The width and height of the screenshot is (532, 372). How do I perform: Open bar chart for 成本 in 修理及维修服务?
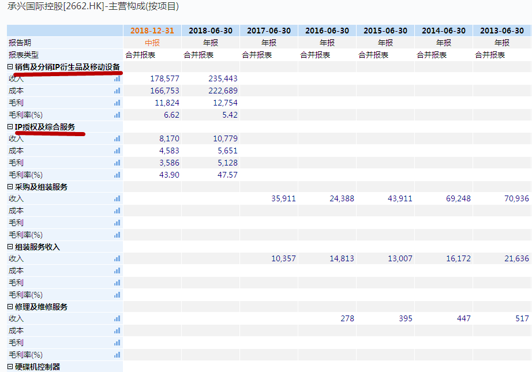click(117, 331)
